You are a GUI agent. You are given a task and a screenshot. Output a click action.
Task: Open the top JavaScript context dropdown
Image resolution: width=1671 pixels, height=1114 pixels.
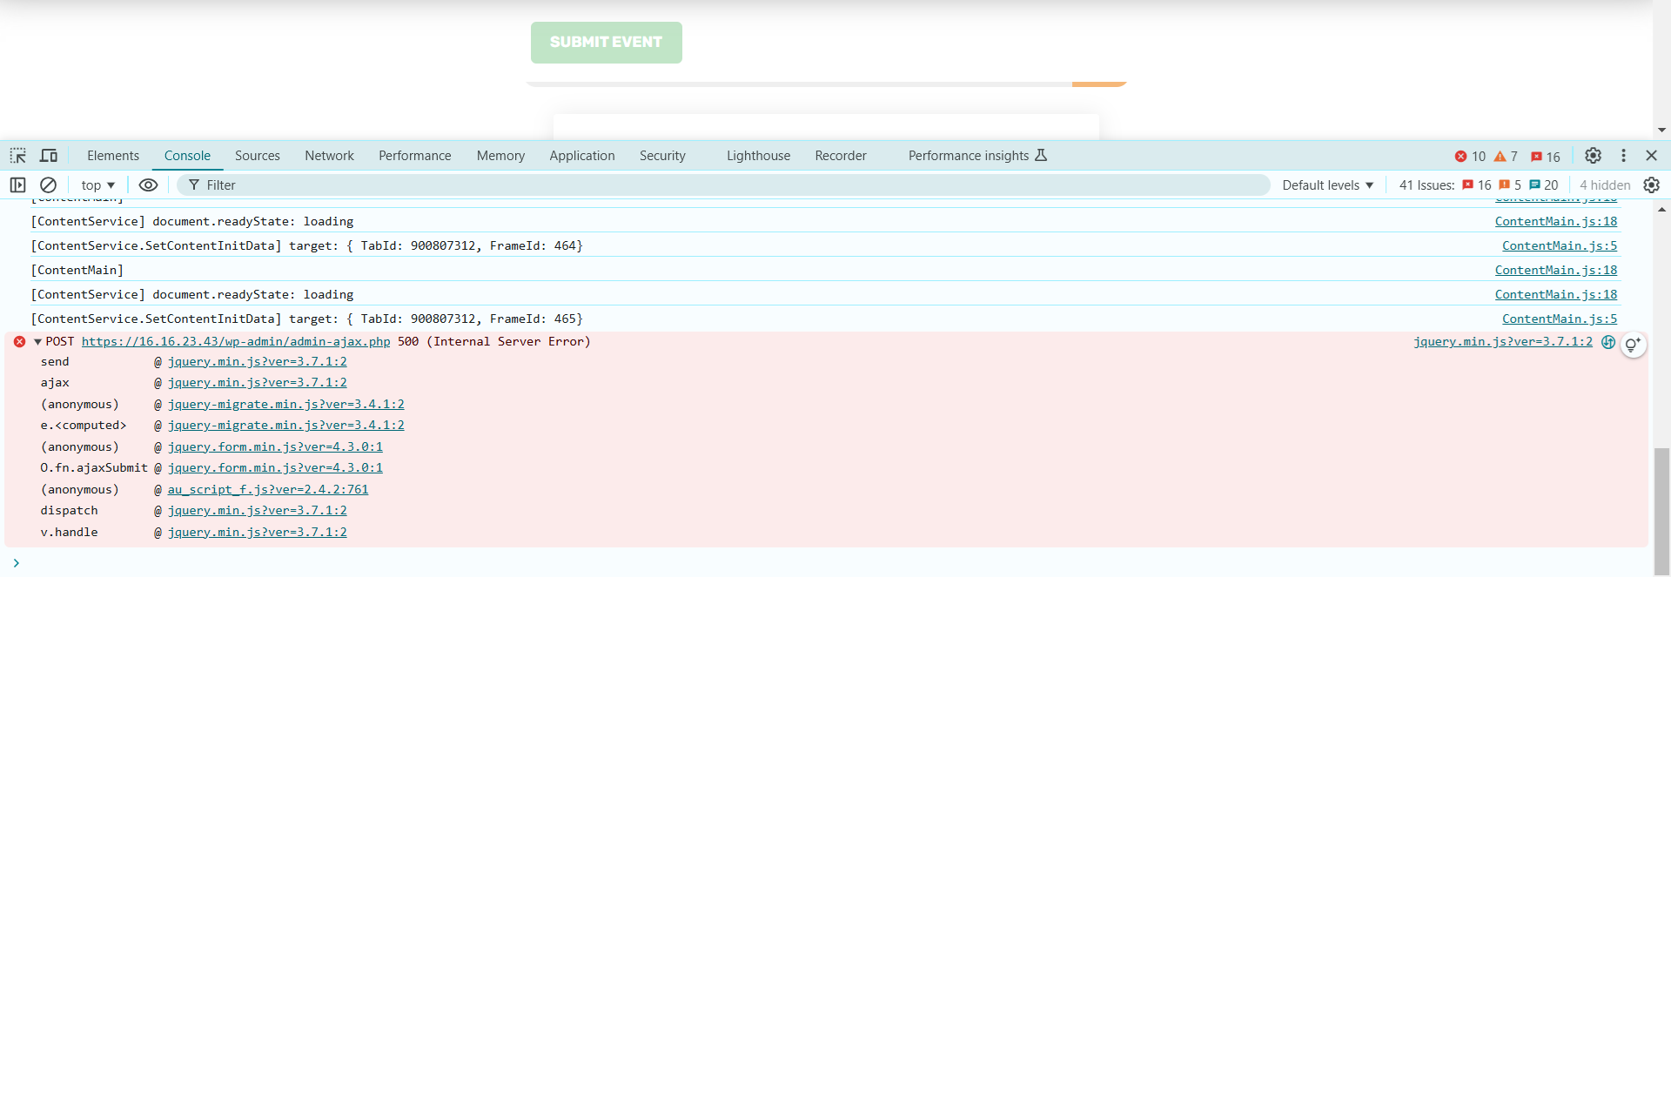pyautogui.click(x=97, y=185)
